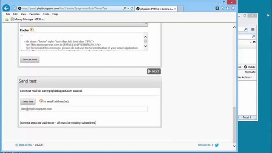The image size is (272, 153).
Task: Click the Footer help info icon
Action: coord(31,30)
